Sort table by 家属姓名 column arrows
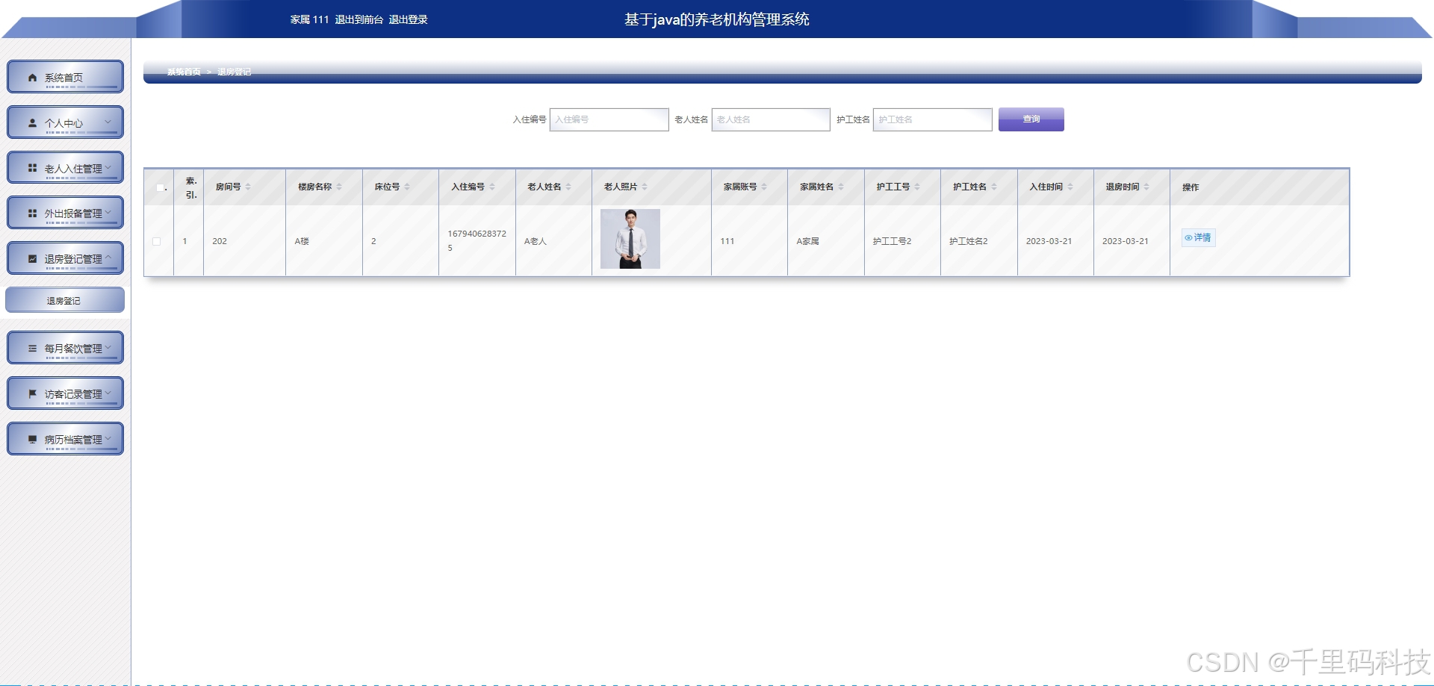 [841, 187]
